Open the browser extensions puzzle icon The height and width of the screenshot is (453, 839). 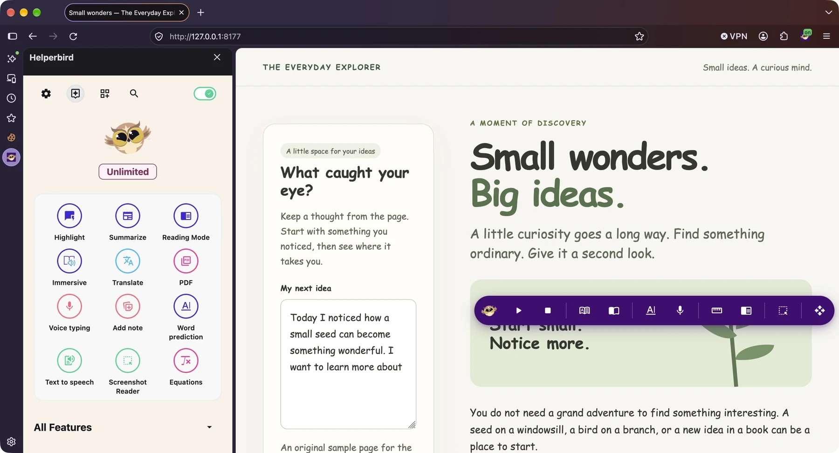click(x=784, y=36)
